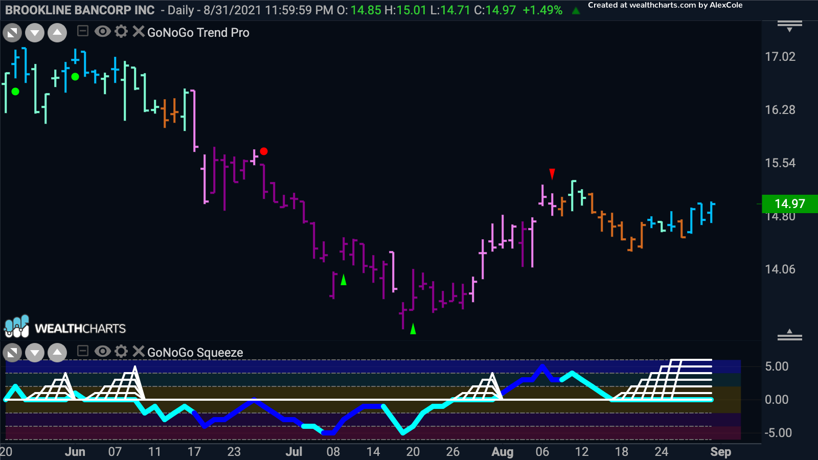Click the 16.28 price axis label

(780, 110)
